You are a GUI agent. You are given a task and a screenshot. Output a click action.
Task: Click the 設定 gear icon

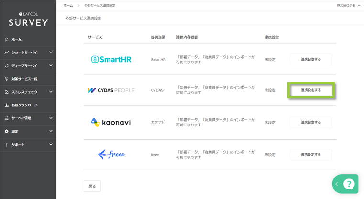6,131
